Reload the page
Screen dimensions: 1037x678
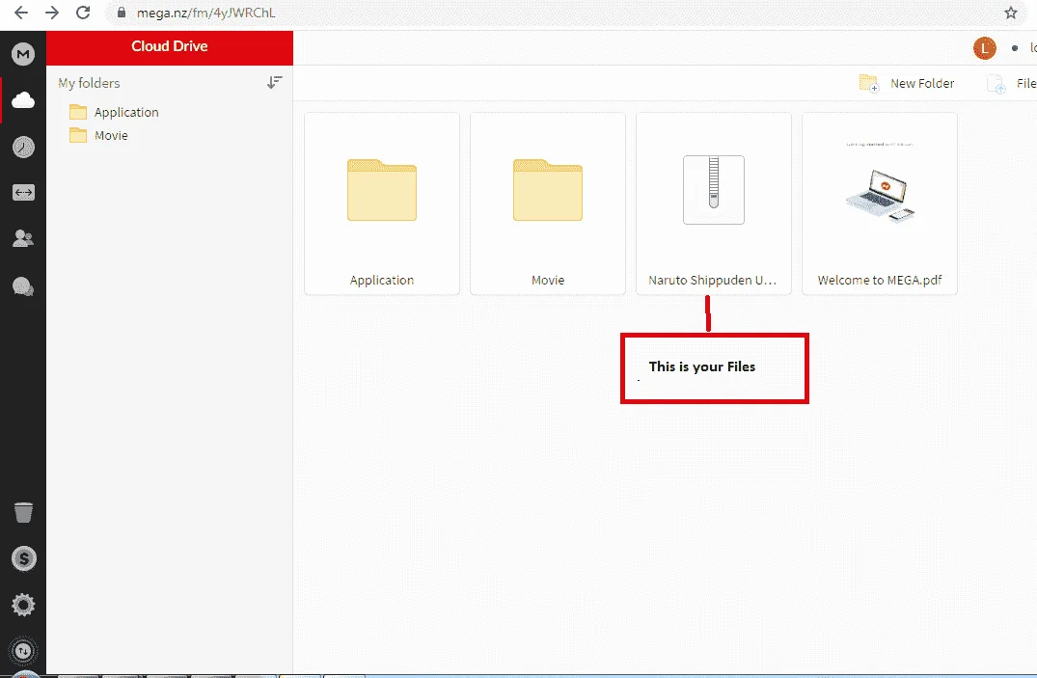click(x=83, y=13)
